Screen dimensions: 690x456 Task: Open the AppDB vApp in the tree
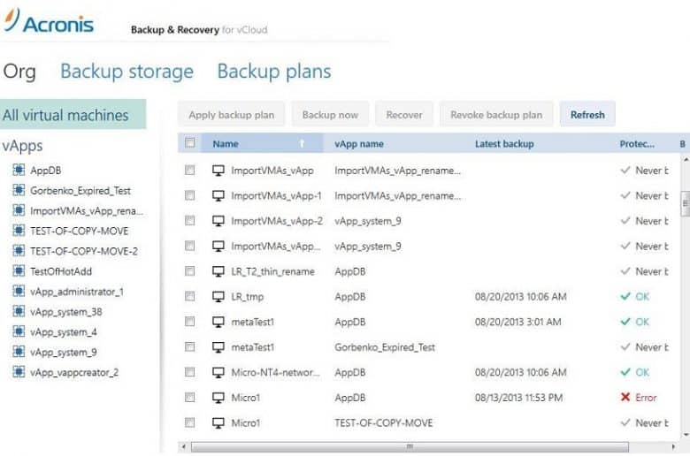click(x=46, y=171)
